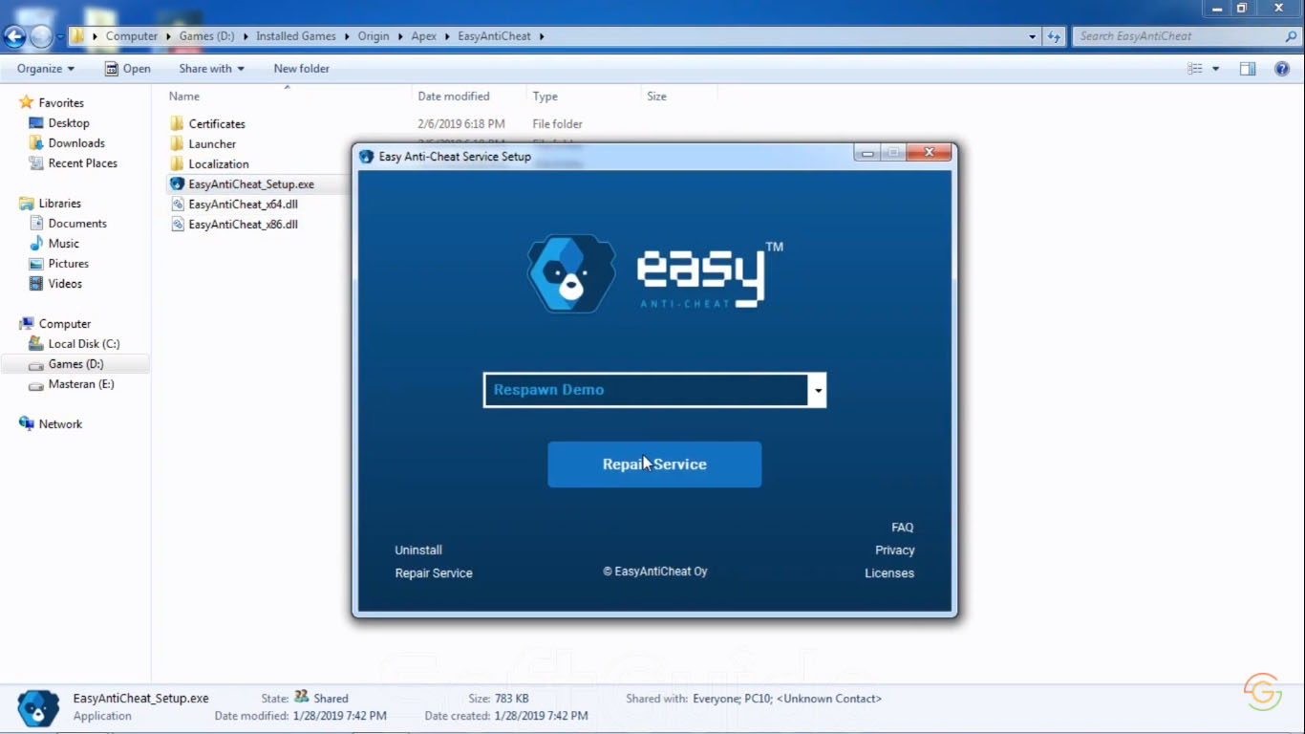Open the FAQ link

(x=903, y=528)
